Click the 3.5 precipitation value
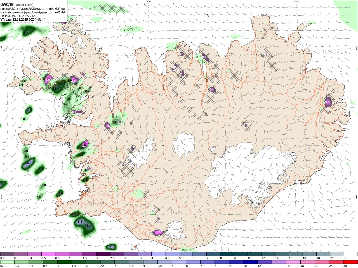 click(x=61, y=193)
